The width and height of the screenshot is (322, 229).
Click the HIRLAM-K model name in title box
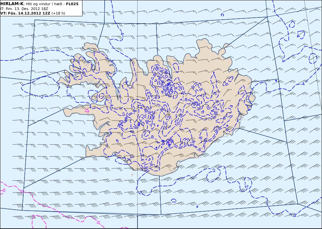[12, 4]
